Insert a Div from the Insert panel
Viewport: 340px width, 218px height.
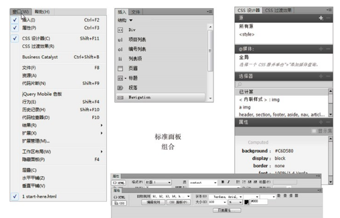pos(132,30)
